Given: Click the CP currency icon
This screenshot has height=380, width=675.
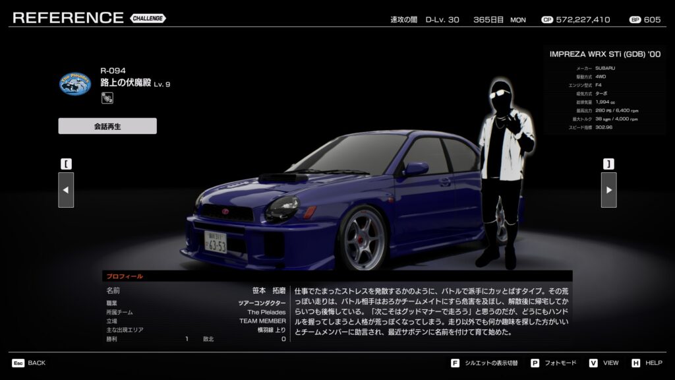Looking at the screenshot, I should 546,20.
